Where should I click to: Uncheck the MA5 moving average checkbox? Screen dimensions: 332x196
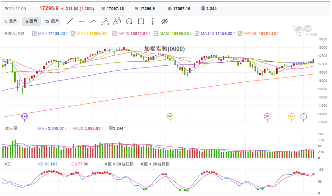coord(35,33)
